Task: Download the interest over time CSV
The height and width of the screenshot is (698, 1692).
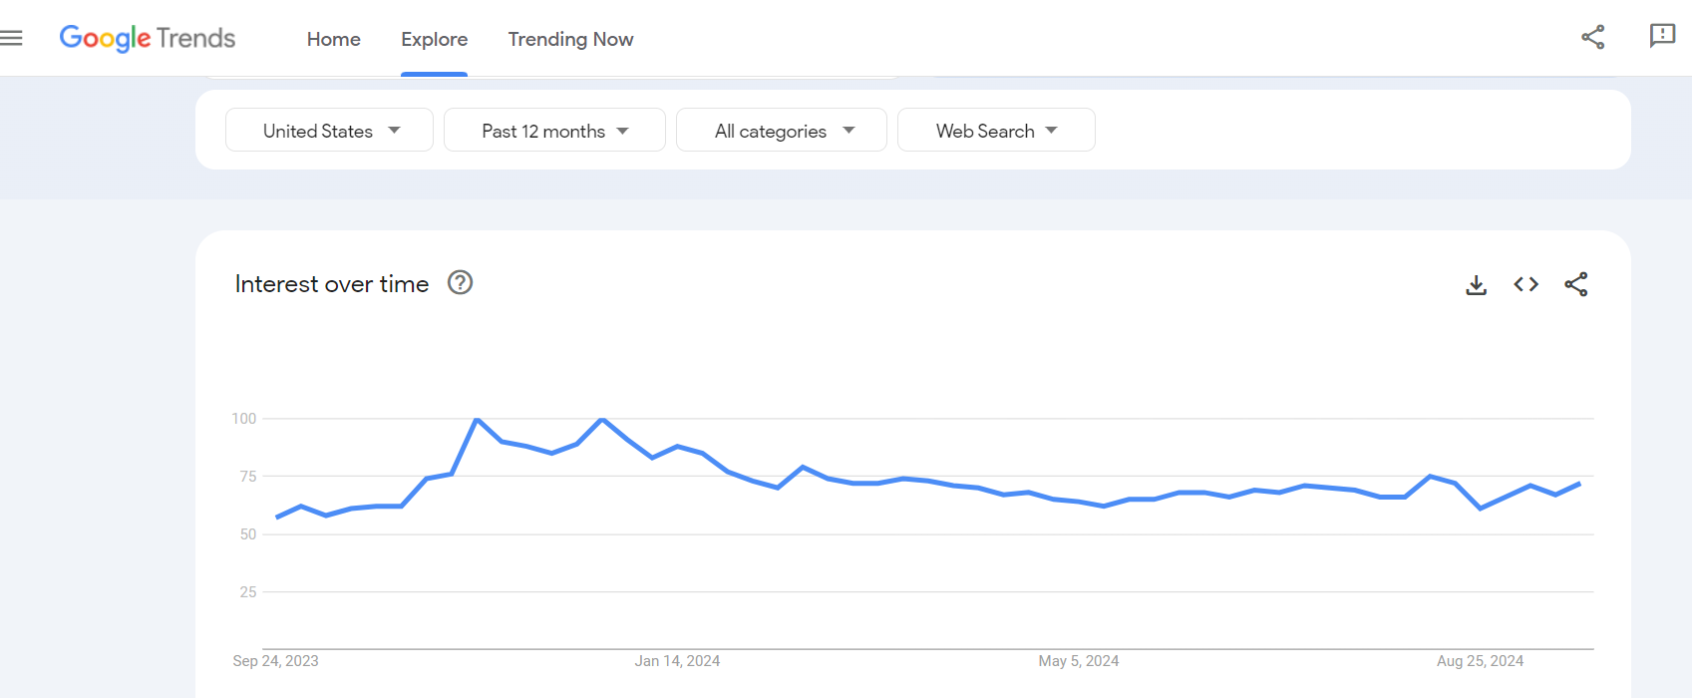Action: (1476, 285)
